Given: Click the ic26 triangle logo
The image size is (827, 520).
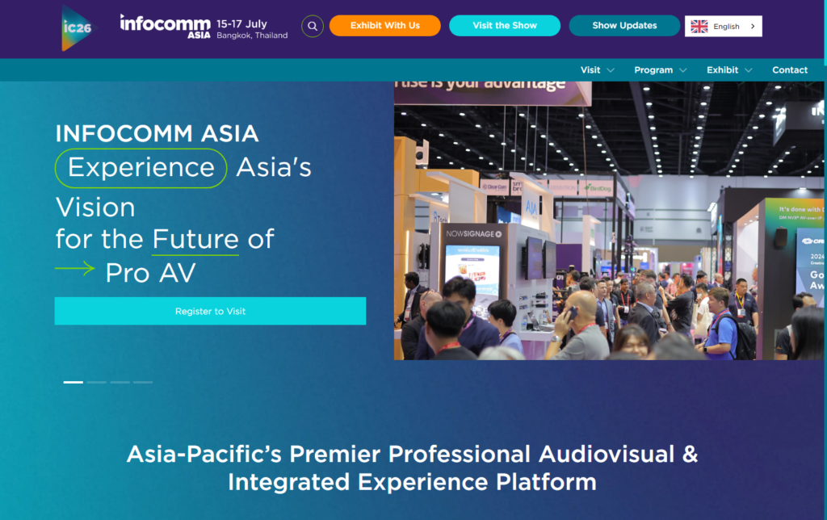Looking at the screenshot, I should click(x=78, y=27).
